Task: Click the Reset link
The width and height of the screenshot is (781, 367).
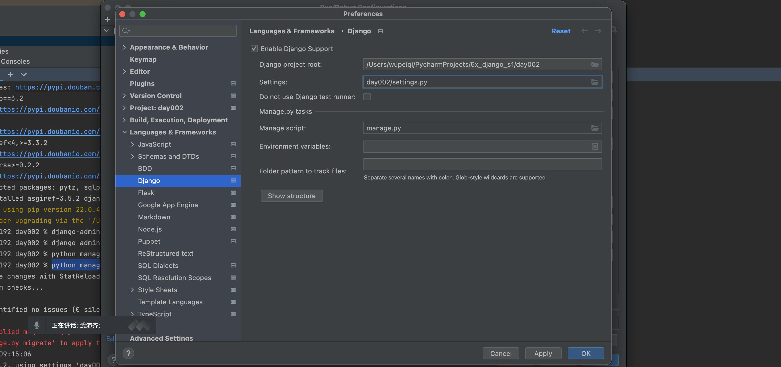Action: click(x=561, y=31)
